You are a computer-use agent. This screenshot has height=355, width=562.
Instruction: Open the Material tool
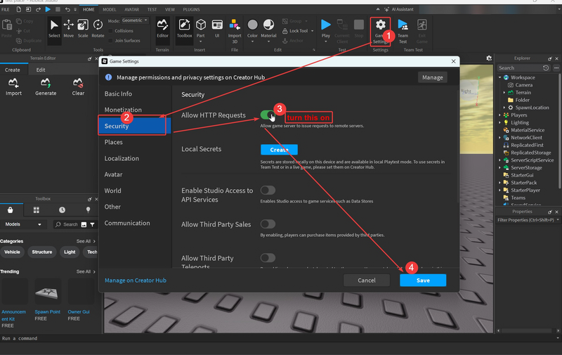point(268,30)
